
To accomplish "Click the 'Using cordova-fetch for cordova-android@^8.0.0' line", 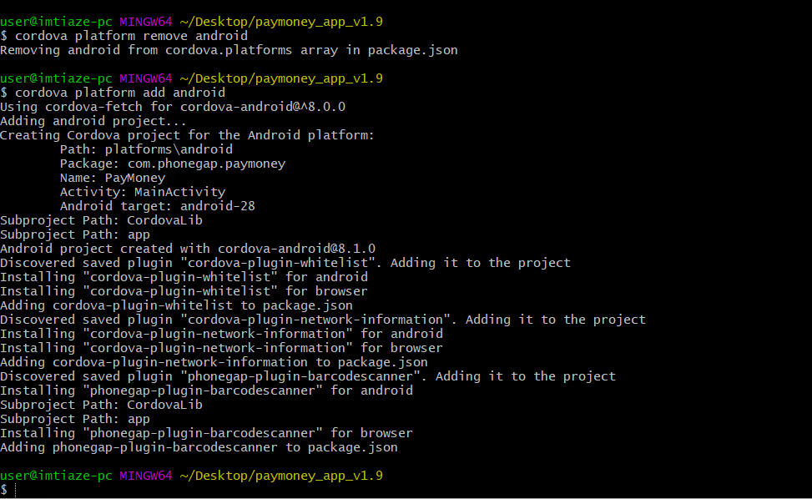I will point(173,107).
